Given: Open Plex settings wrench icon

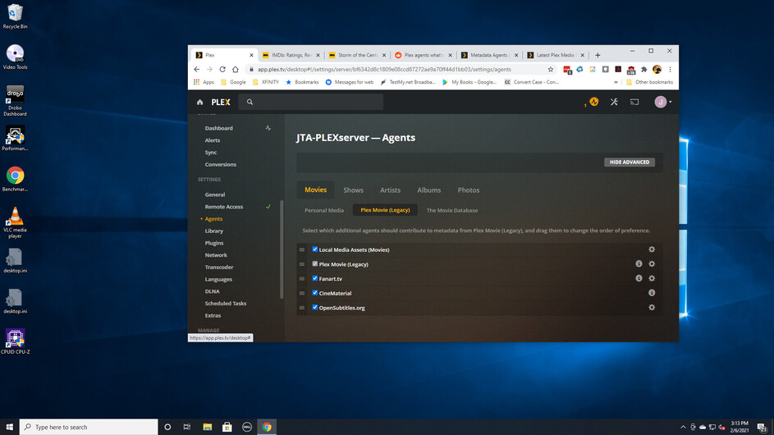Looking at the screenshot, I should coord(614,102).
